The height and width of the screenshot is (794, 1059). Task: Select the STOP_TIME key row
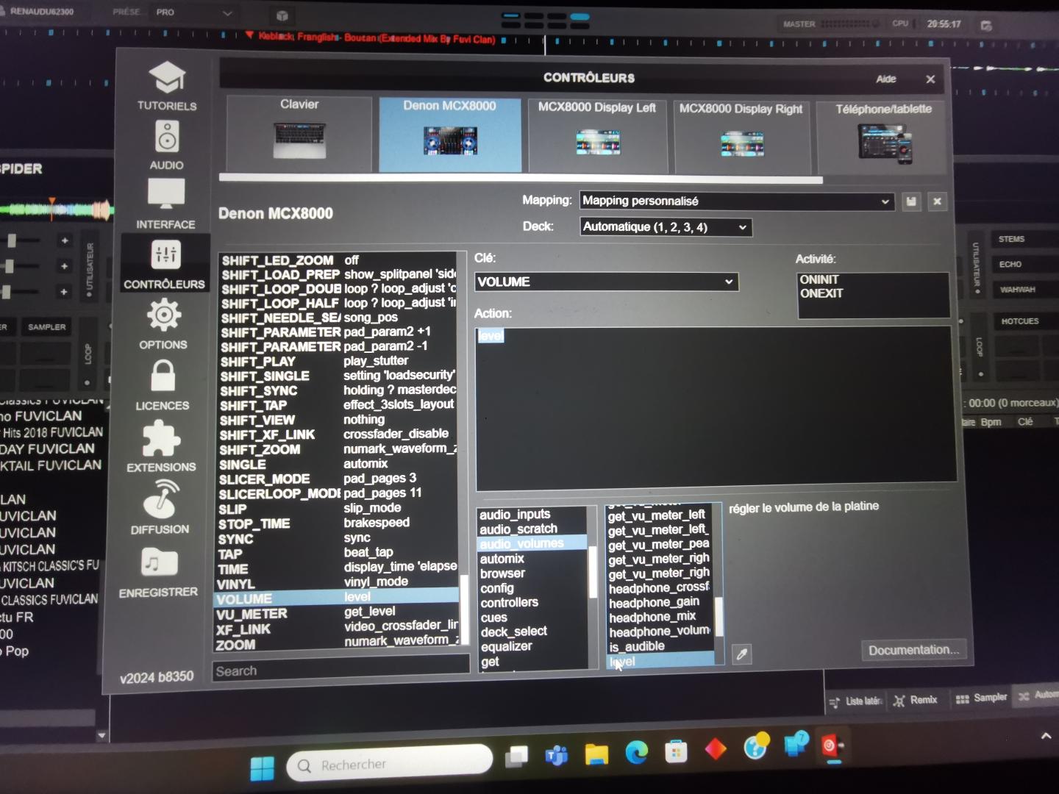pyautogui.click(x=338, y=523)
